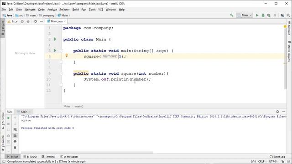Open Search Everywhere magnifier icon
This screenshot has width=292, height=164.
click(x=288, y=15)
